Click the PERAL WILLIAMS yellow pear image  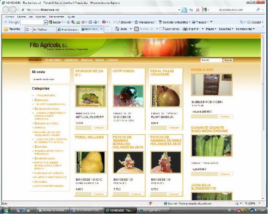(x=90, y=162)
